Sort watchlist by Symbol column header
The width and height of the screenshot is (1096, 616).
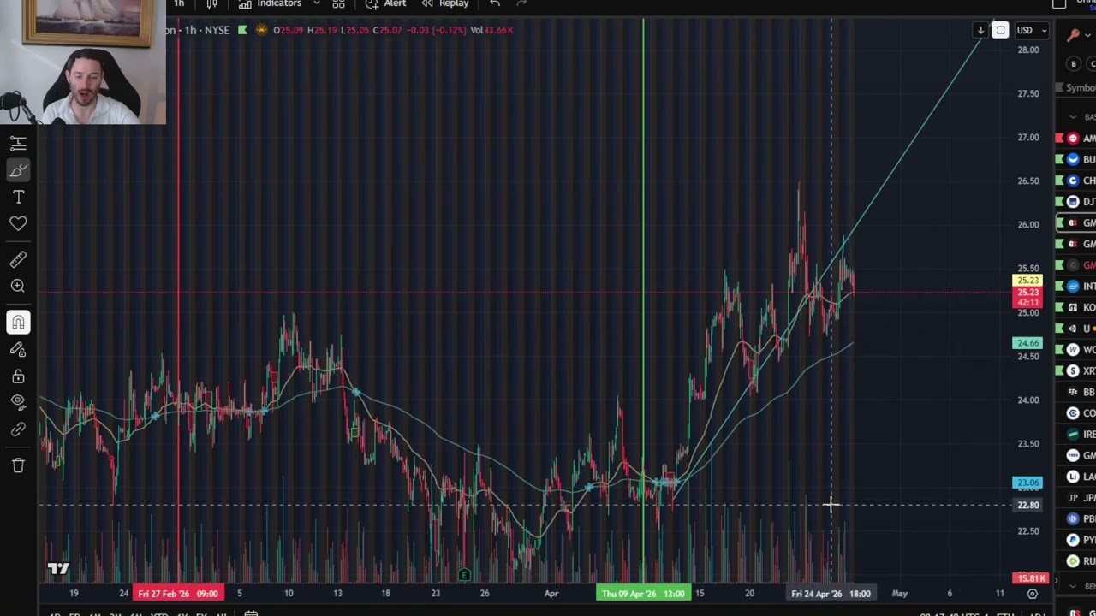pos(1081,88)
